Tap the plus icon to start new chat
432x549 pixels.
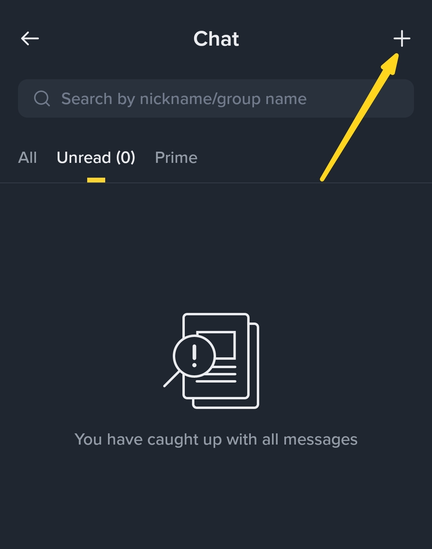click(402, 39)
